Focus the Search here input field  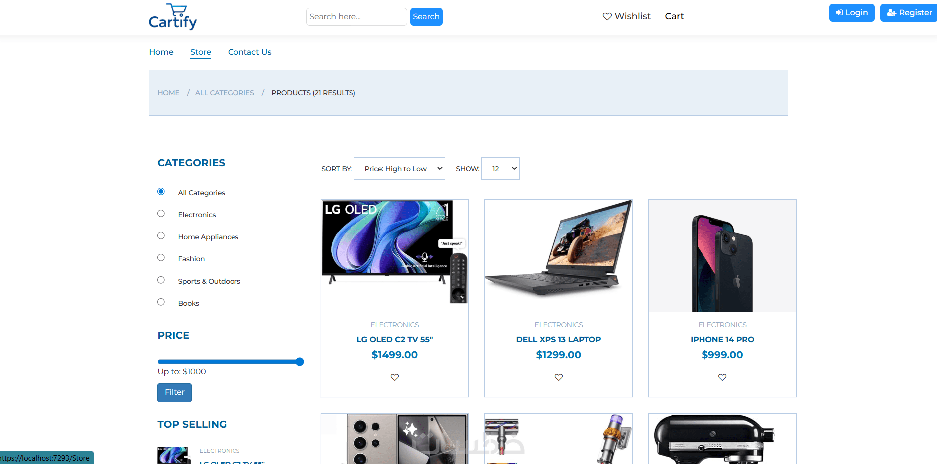click(356, 17)
